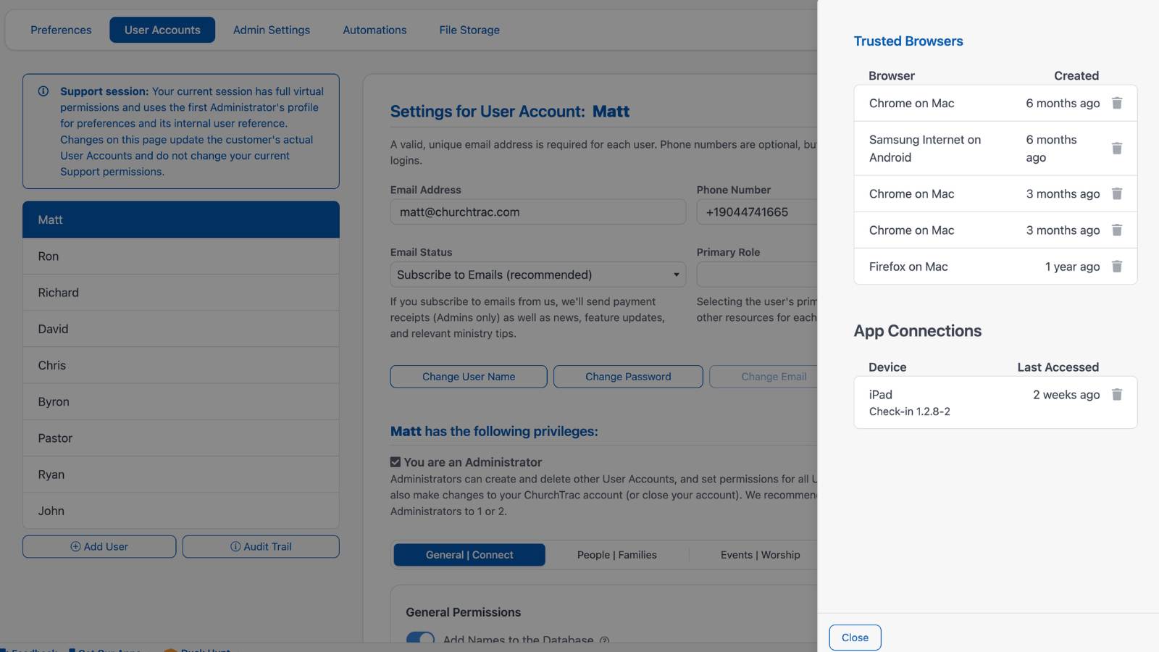Open the Automations tab
This screenshot has height=652, width=1159.
[375, 30]
